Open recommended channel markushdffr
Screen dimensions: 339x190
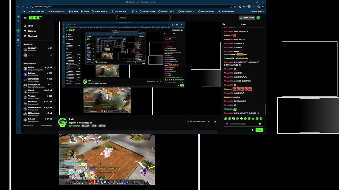pos(38,80)
